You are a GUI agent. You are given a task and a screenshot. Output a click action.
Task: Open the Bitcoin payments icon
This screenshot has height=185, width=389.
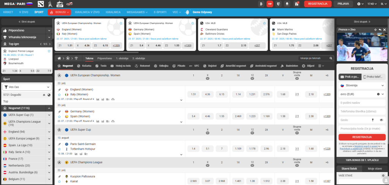click(261, 4)
